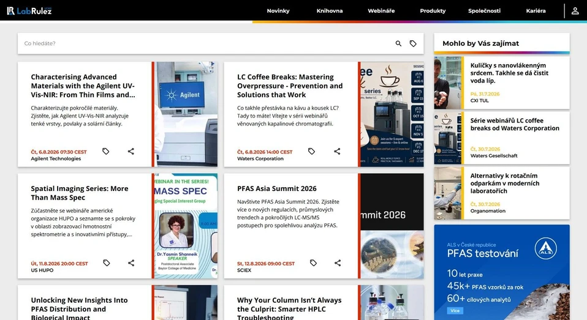
Task: Click the PFAS Summit 2026 image
Action: click(x=392, y=226)
